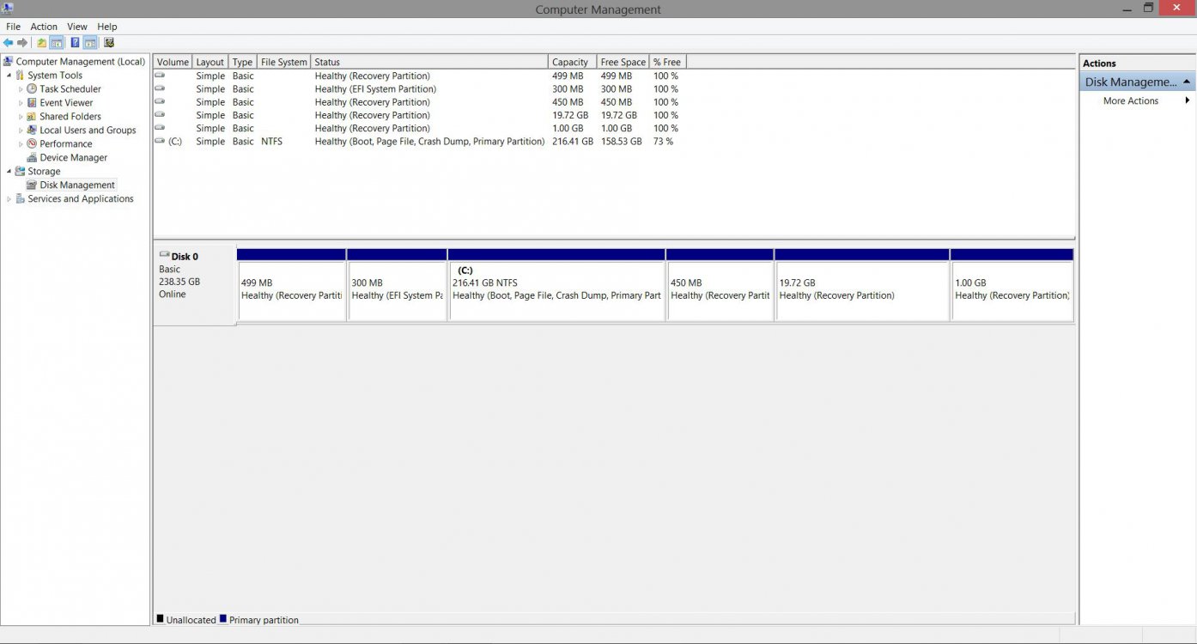
Task: Expand the Event Viewer node
Action: tap(21, 103)
